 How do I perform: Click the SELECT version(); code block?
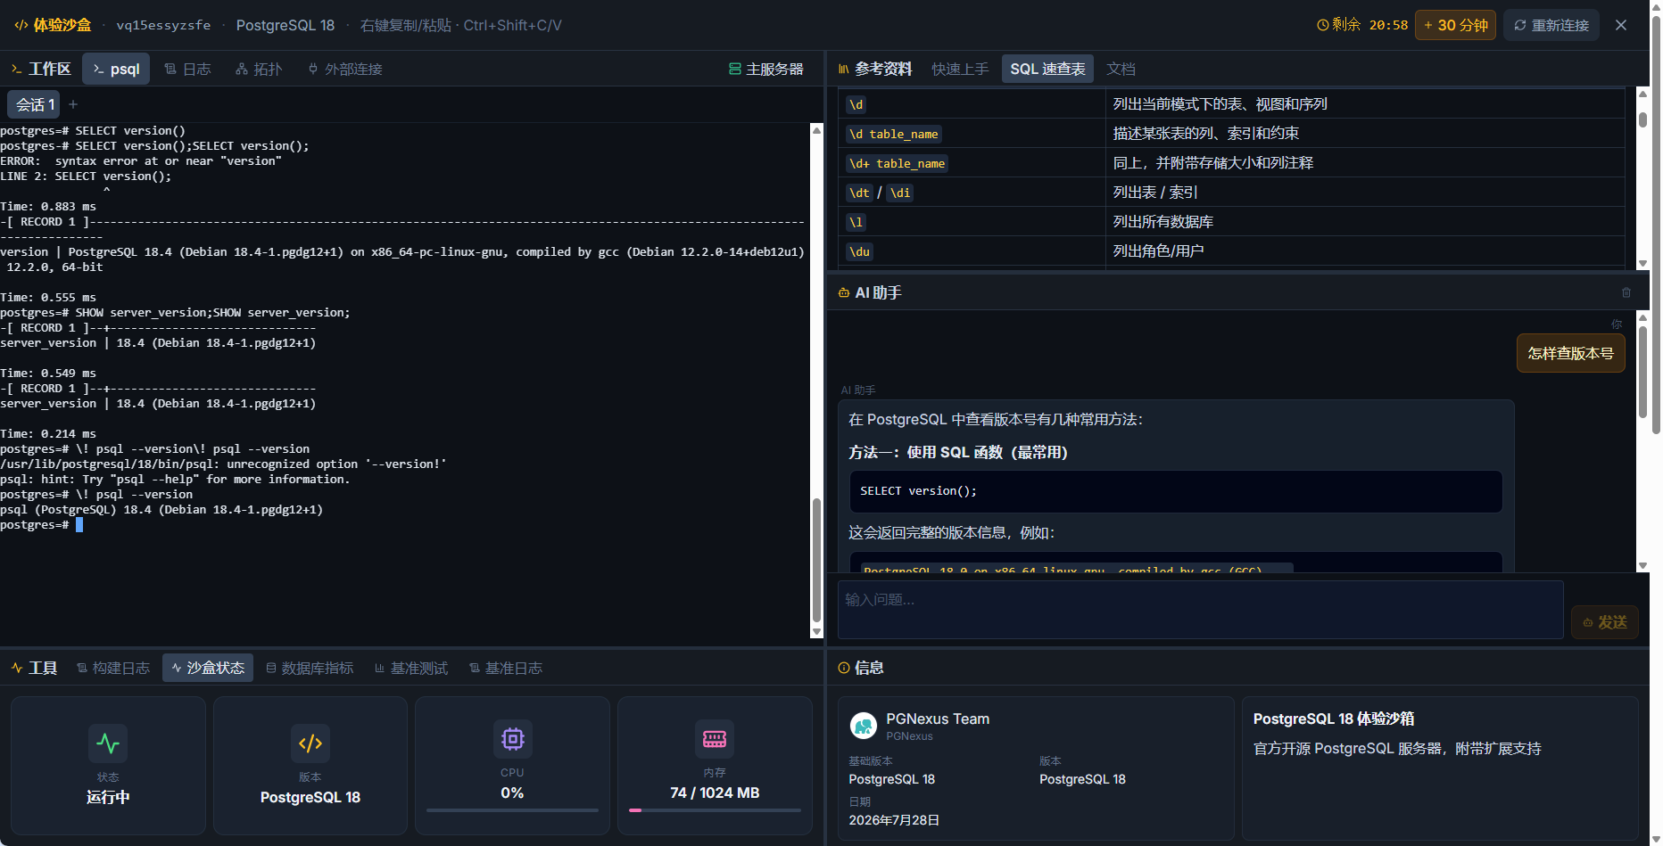1175,491
